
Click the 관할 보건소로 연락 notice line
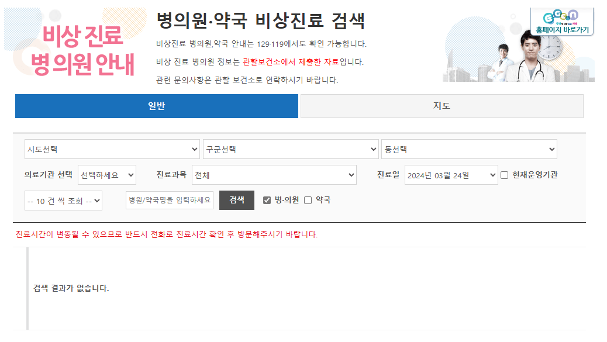pos(247,80)
